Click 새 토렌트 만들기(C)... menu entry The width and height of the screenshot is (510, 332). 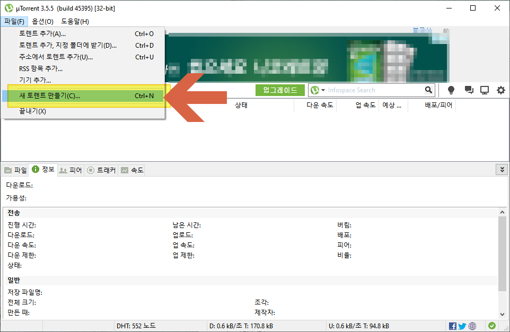83,95
